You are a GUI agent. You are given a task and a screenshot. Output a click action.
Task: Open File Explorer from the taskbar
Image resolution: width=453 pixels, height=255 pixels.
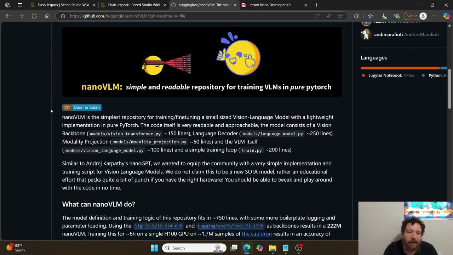pos(273,248)
